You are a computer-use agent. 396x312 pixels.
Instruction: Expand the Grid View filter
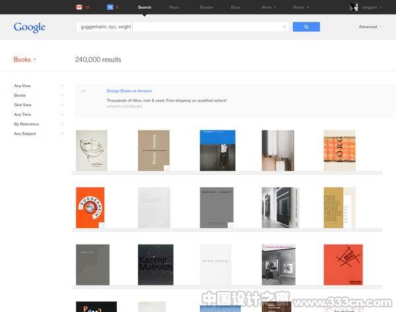pyautogui.click(x=38, y=105)
